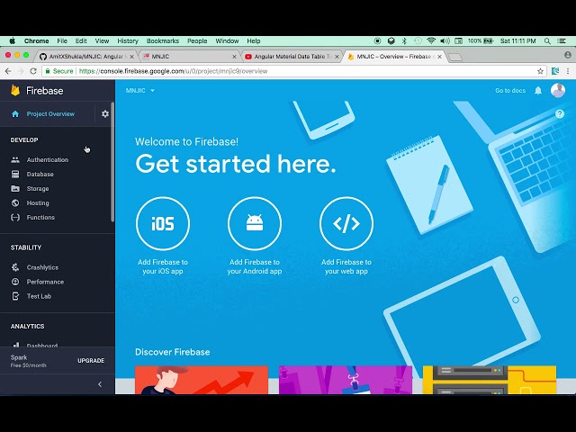Open project settings gear icon
The height and width of the screenshot is (432, 576).
tap(105, 114)
